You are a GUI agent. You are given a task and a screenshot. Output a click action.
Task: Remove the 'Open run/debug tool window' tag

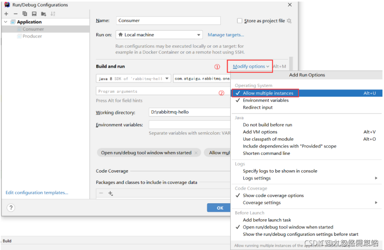[196, 153]
